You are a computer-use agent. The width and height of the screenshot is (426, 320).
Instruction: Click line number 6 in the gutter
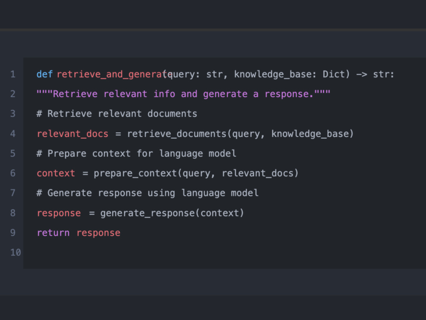13,173
